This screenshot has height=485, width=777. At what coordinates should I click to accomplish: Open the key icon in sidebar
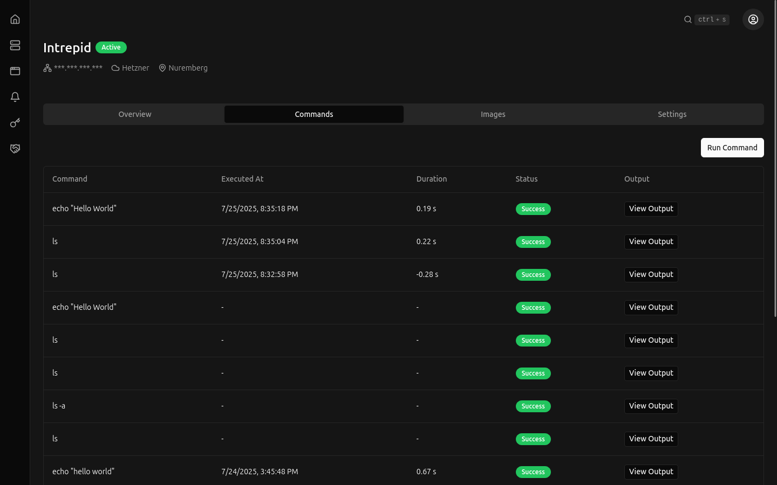point(15,123)
